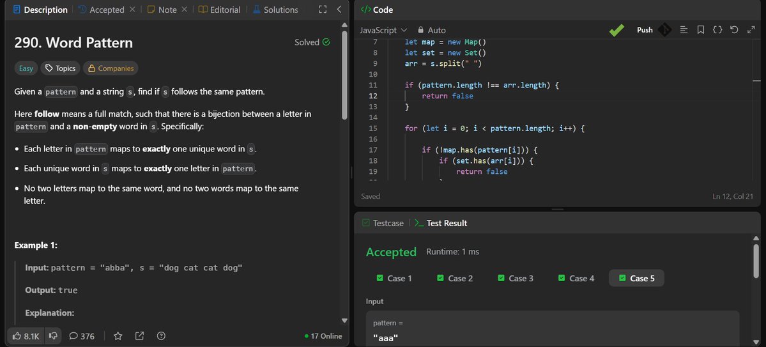Image resolution: width=766 pixels, height=347 pixels.
Task: Format the code with lines icon
Action: (x=684, y=30)
